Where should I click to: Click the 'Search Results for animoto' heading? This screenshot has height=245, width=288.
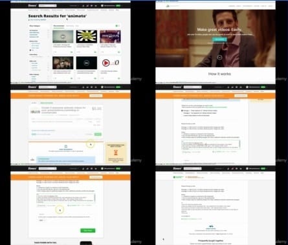(58, 16)
